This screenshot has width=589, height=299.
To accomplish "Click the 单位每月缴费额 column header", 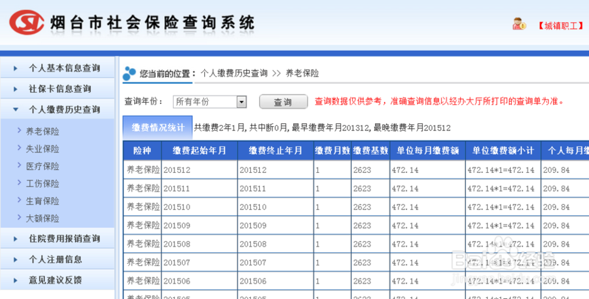I will (x=428, y=151).
